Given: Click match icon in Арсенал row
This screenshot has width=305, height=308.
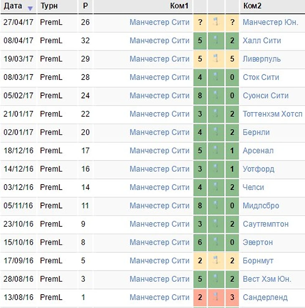Looking at the screenshot, I should click(216, 151).
